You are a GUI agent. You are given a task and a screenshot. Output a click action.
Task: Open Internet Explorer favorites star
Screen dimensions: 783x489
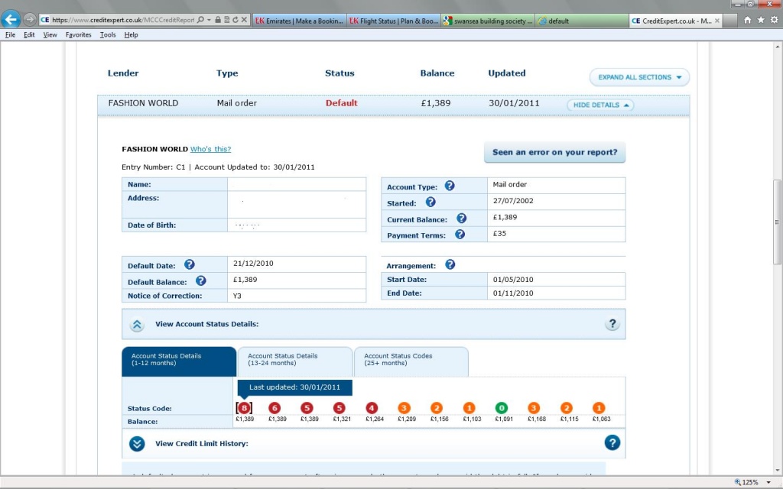click(761, 20)
